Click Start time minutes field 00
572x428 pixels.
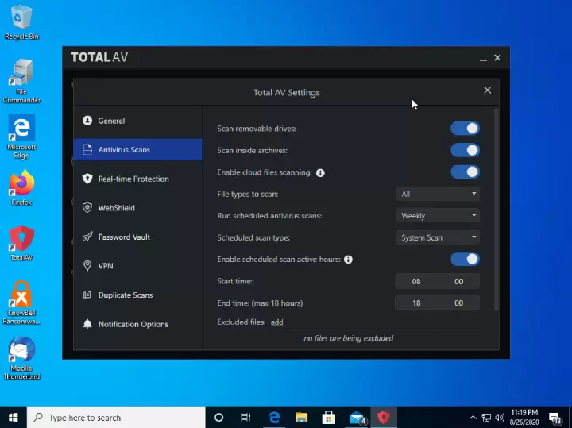tap(458, 281)
